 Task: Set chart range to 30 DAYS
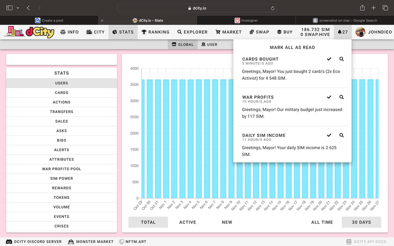(x=361, y=222)
